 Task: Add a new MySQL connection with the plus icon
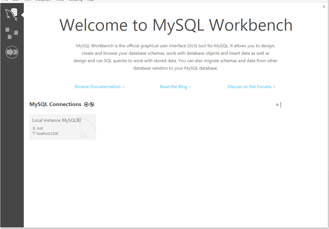click(x=86, y=104)
